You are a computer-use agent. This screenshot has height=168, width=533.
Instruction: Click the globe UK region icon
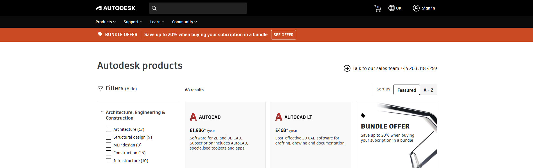(392, 8)
